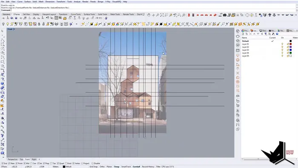Click the filter funnel icon in Layers panel

pyautogui.click(x=266, y=34)
